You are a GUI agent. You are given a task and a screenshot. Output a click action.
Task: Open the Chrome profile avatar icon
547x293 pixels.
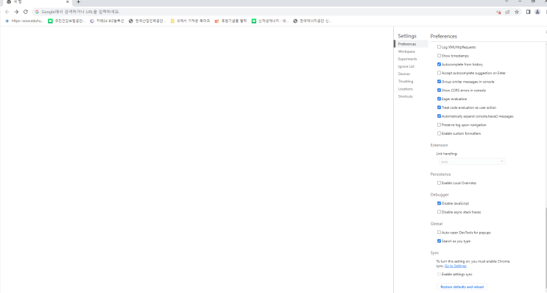click(537, 12)
